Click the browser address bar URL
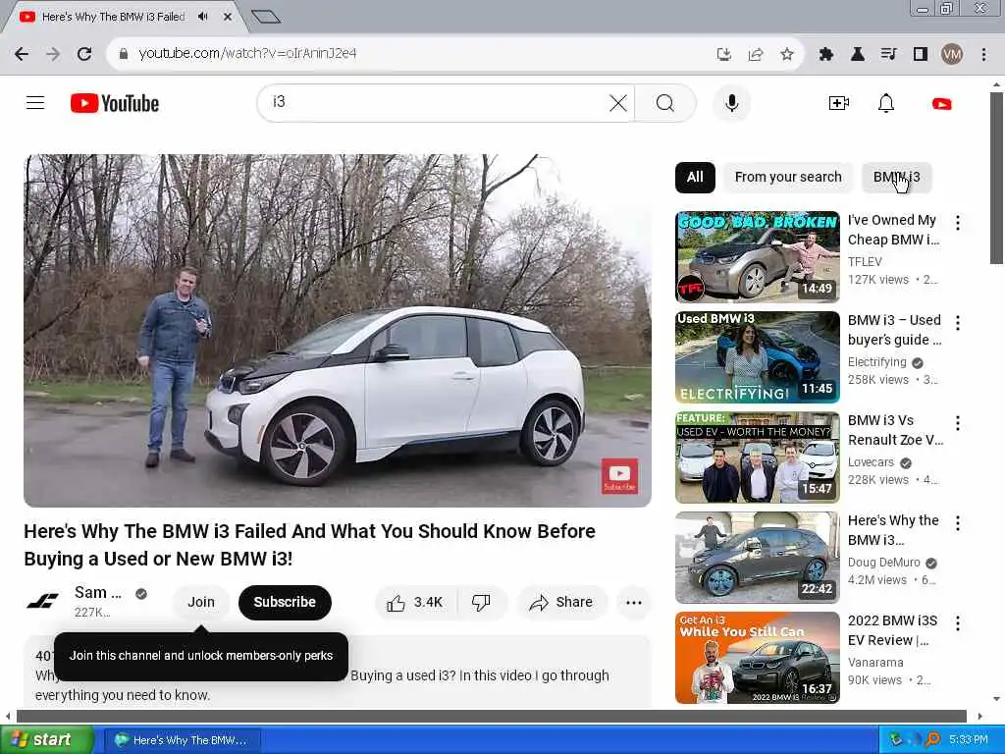The width and height of the screenshot is (1005, 754). click(x=247, y=54)
